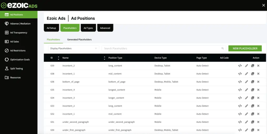Image resolution: width=267 pixels, height=134 pixels.
Task: Switch to Ad Setup tab
Action: click(x=51, y=28)
